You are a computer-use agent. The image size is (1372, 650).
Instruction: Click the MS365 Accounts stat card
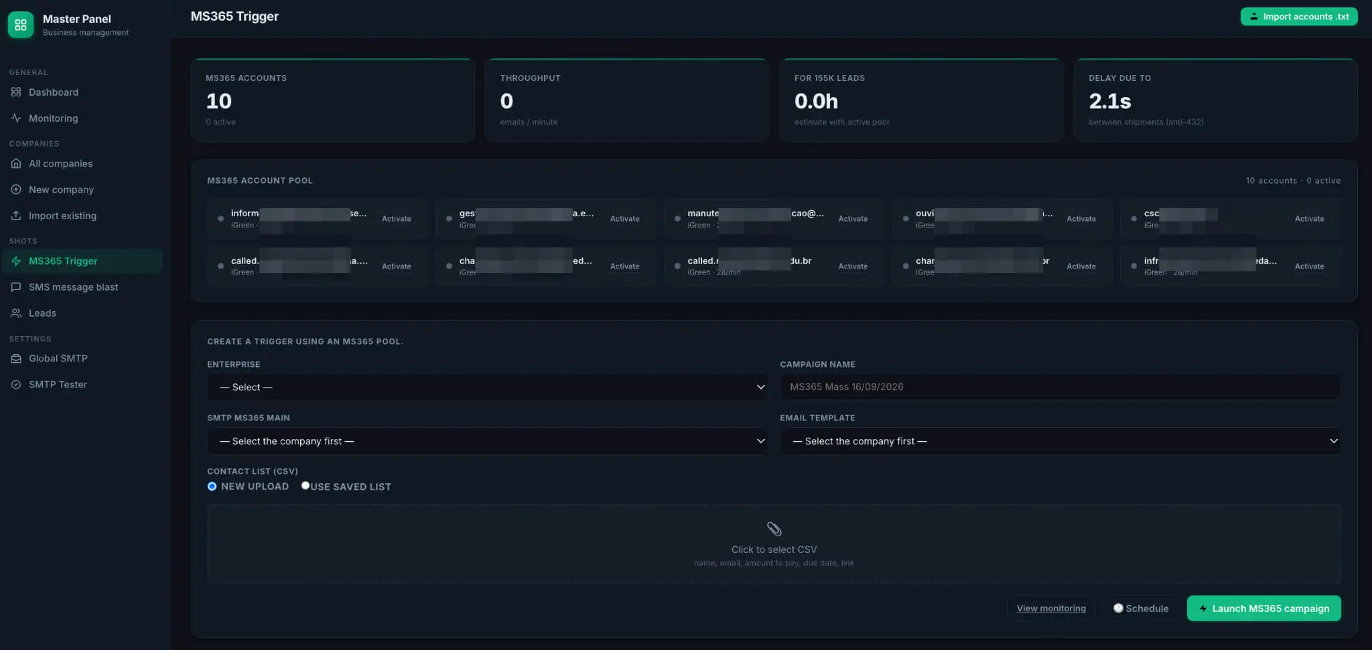coord(333,100)
